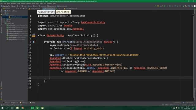
Task: Click the class icon in line 7 gutter
Action: (x=34, y=35)
